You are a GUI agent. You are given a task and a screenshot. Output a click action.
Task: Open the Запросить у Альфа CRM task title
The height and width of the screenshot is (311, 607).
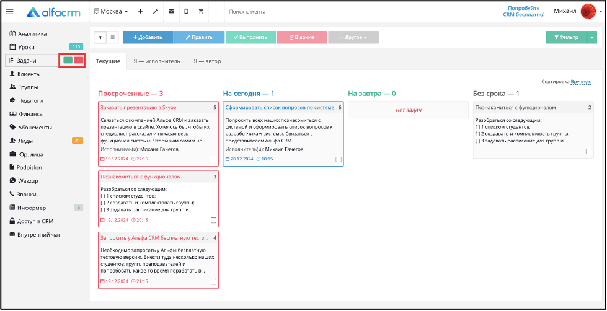click(154, 237)
